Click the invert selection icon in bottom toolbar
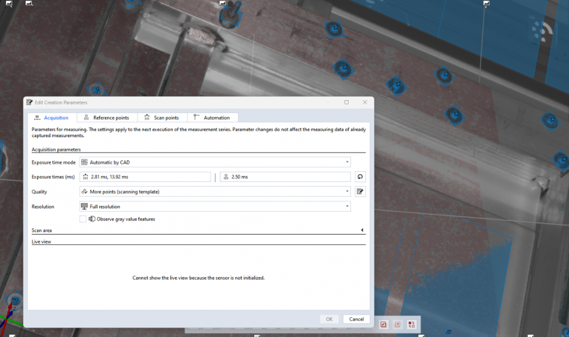 (x=411, y=324)
